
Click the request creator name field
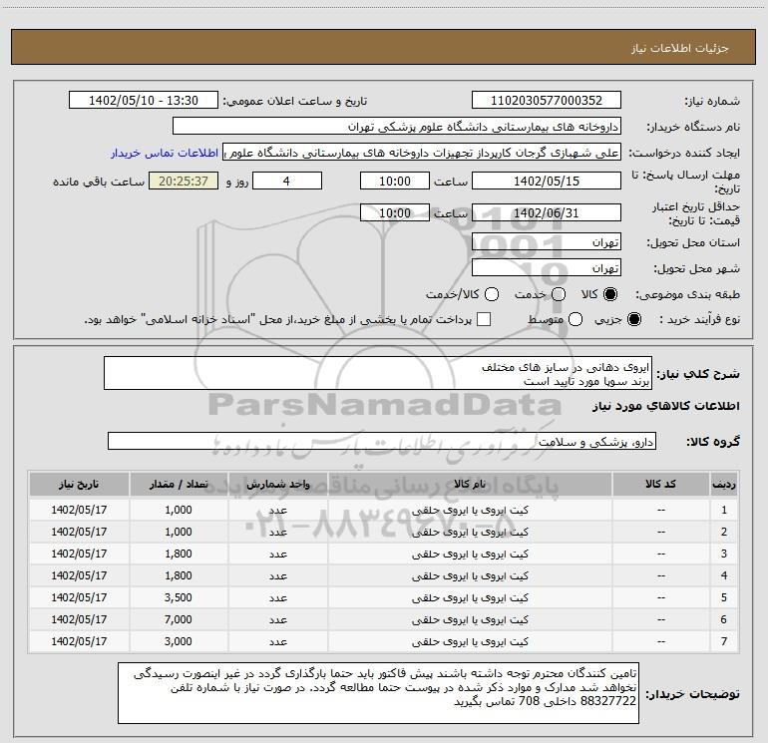pos(422,153)
